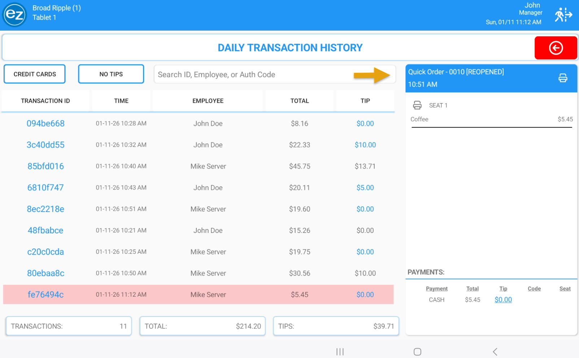
Task: Click employee Mike Server for c20c0cda
Action: (x=208, y=252)
